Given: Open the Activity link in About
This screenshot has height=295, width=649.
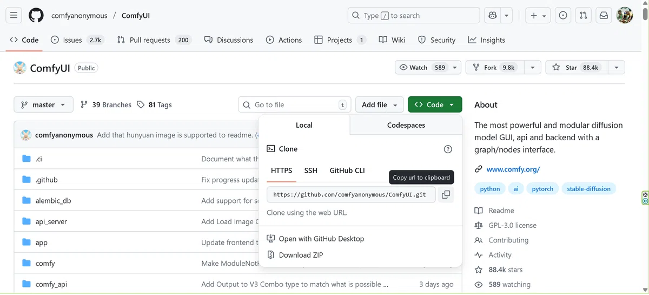Looking at the screenshot, I should click(493, 255).
